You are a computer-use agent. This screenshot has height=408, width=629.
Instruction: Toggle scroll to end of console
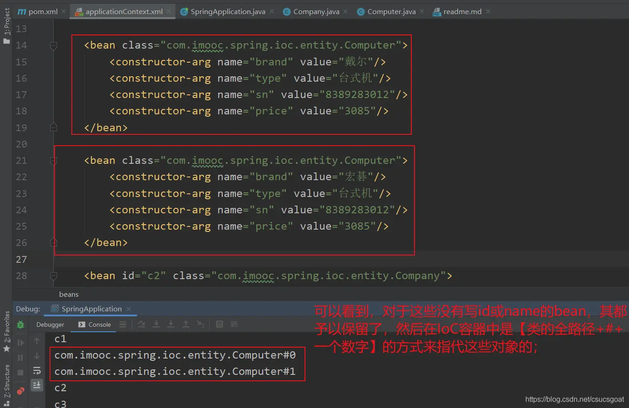pos(37,385)
